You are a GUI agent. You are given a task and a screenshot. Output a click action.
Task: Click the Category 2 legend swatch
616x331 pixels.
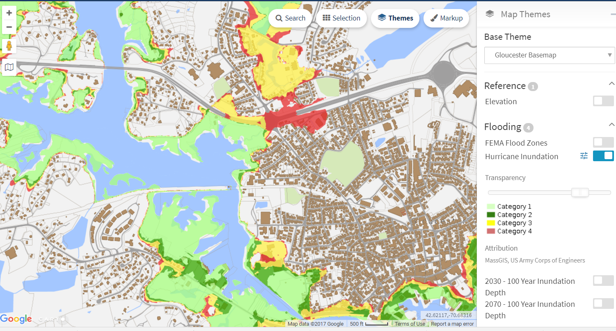coord(491,215)
